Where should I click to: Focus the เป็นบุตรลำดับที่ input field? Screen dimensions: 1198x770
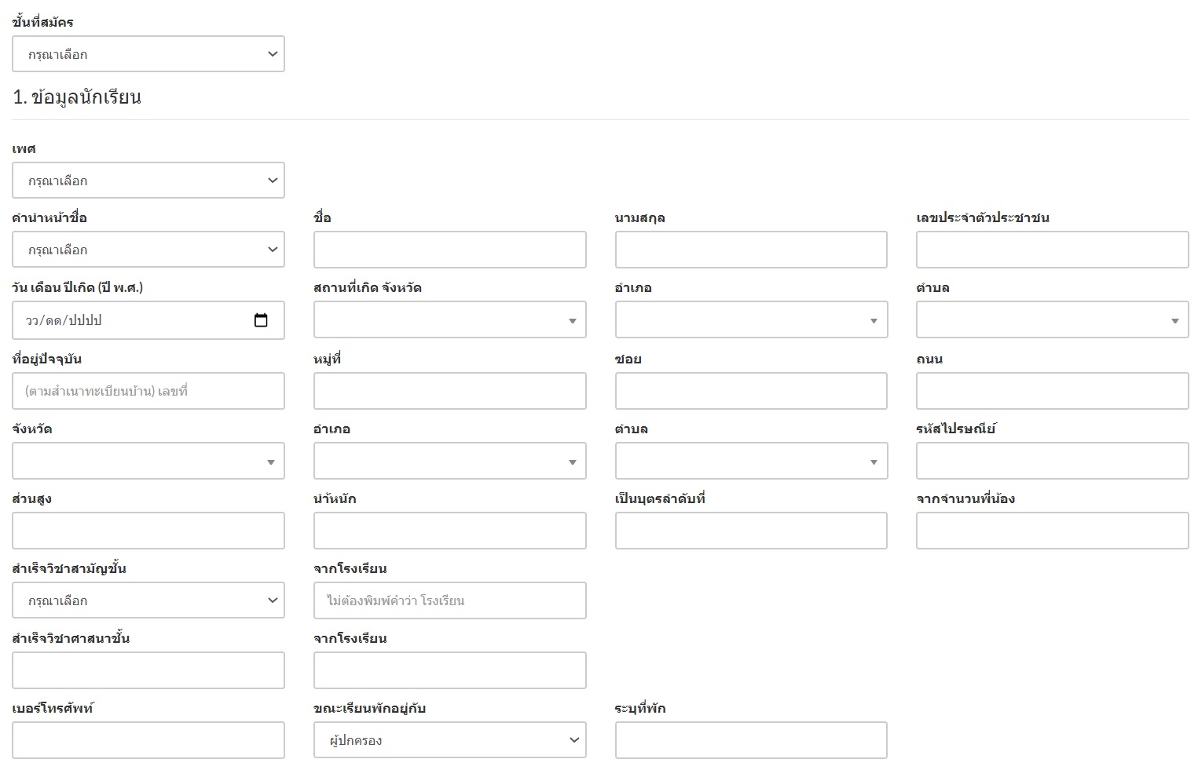coord(751,531)
